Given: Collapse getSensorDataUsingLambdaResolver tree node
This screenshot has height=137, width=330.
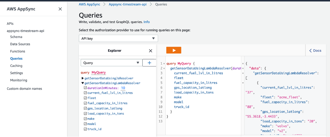Looking at the screenshot, I should (82, 83).
